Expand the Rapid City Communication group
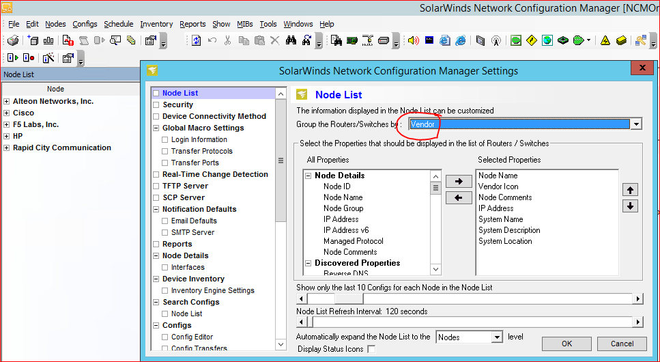 [6, 148]
